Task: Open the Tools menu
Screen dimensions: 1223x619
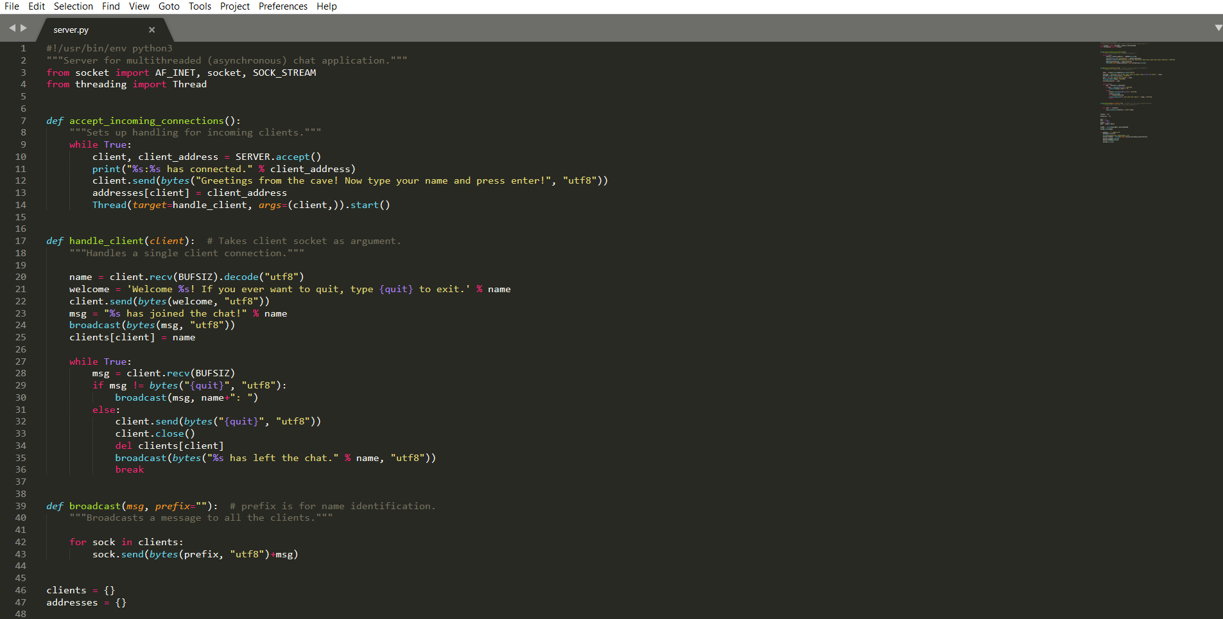Action: coord(199,6)
